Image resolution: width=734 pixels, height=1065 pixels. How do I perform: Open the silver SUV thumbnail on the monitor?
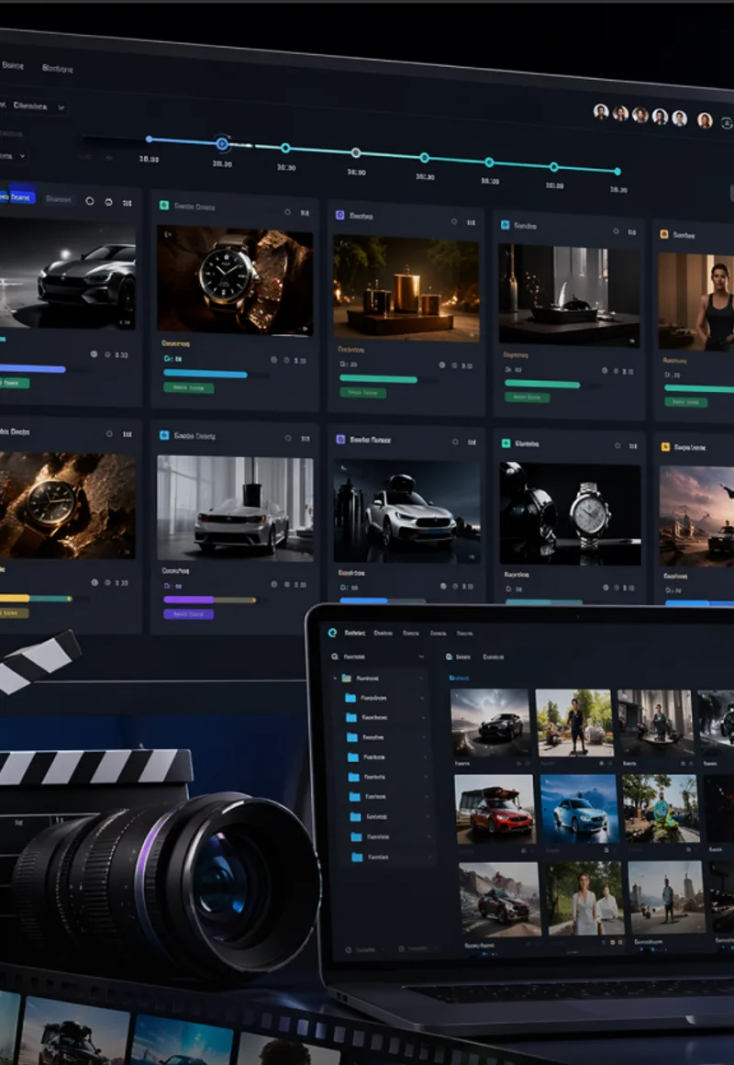[x=406, y=511]
